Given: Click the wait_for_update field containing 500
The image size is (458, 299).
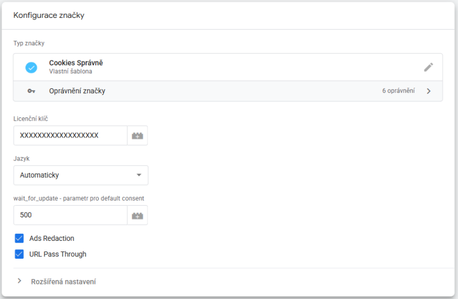Looking at the screenshot, I should [70, 215].
